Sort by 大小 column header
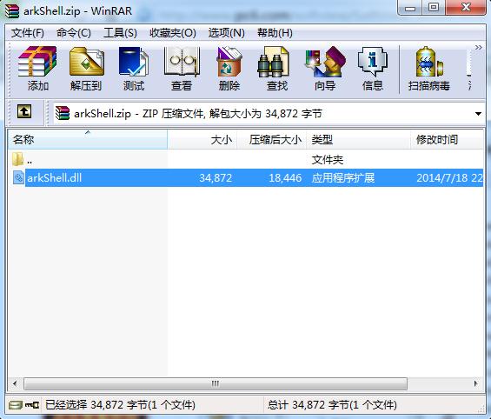The width and height of the screenshot is (491, 419). pos(202,139)
